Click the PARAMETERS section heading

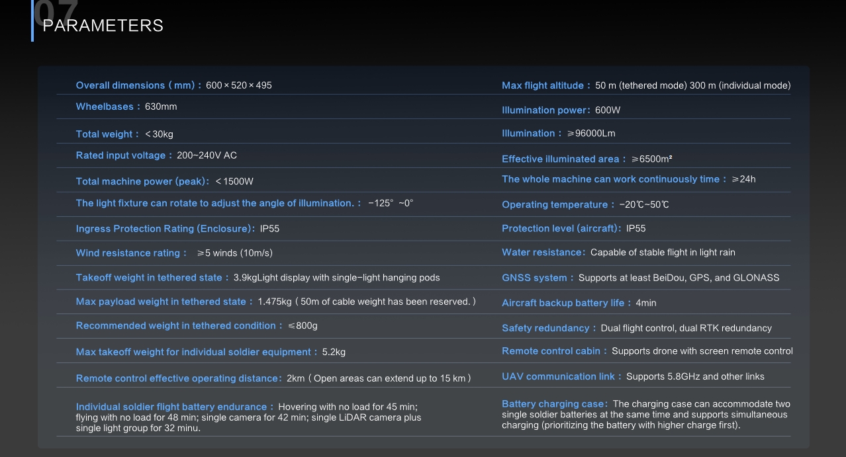(x=103, y=25)
